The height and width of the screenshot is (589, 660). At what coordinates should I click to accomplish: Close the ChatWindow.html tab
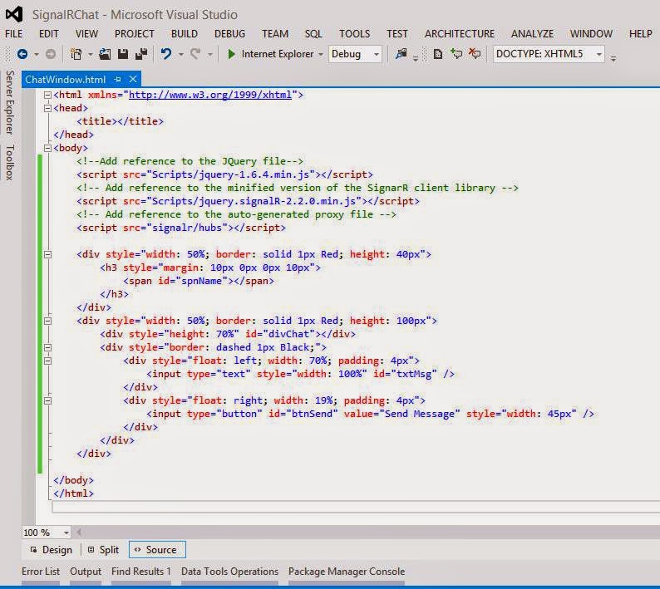(133, 79)
